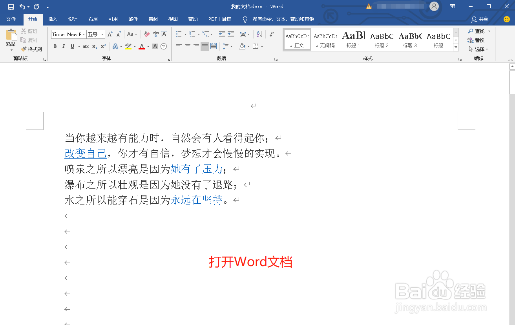Click the 改变自己 hyperlink in the document
The image size is (515, 325).
(86, 153)
